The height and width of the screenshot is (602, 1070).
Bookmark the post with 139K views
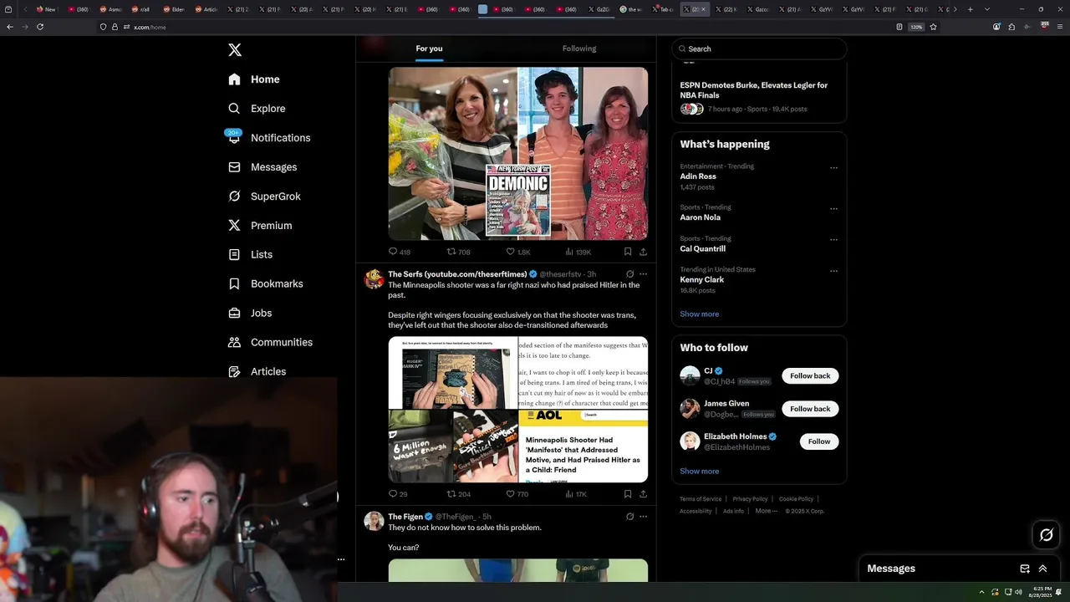coord(628,252)
